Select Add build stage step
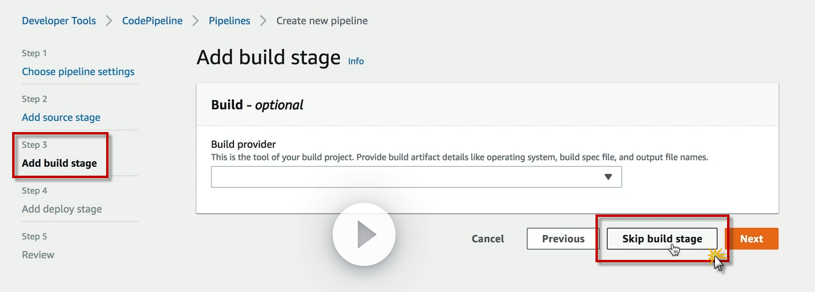The image size is (815, 292). click(59, 163)
